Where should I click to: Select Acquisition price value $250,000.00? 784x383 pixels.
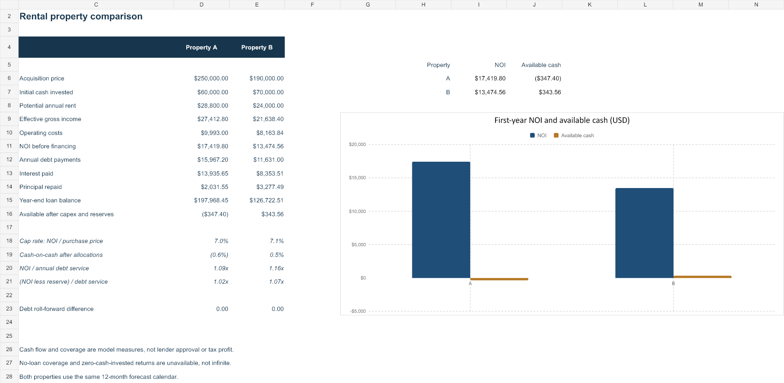(211, 79)
